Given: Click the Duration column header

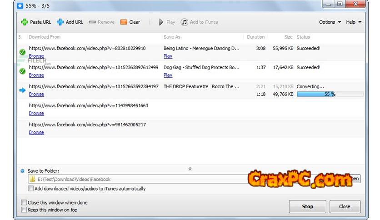Looking at the screenshot, I should [255, 37].
